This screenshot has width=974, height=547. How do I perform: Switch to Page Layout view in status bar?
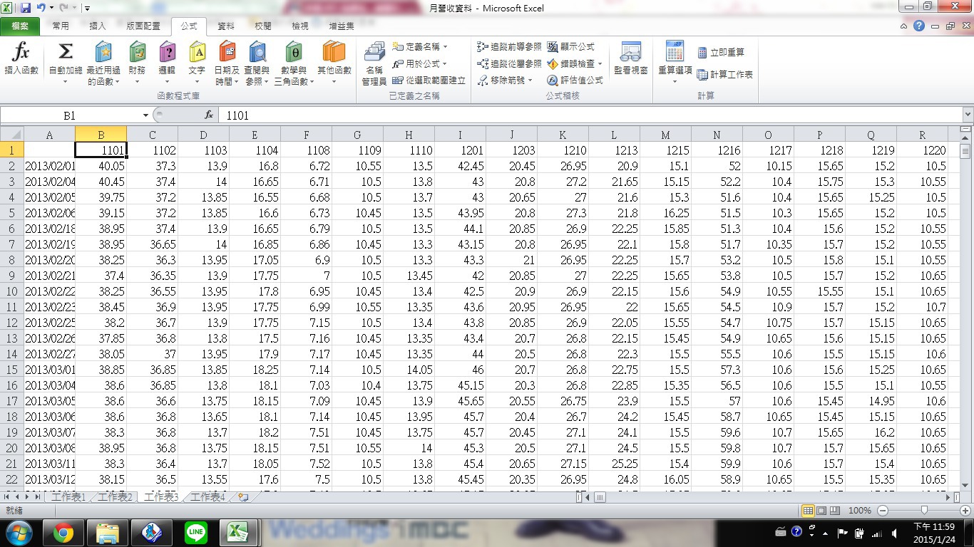(x=821, y=511)
